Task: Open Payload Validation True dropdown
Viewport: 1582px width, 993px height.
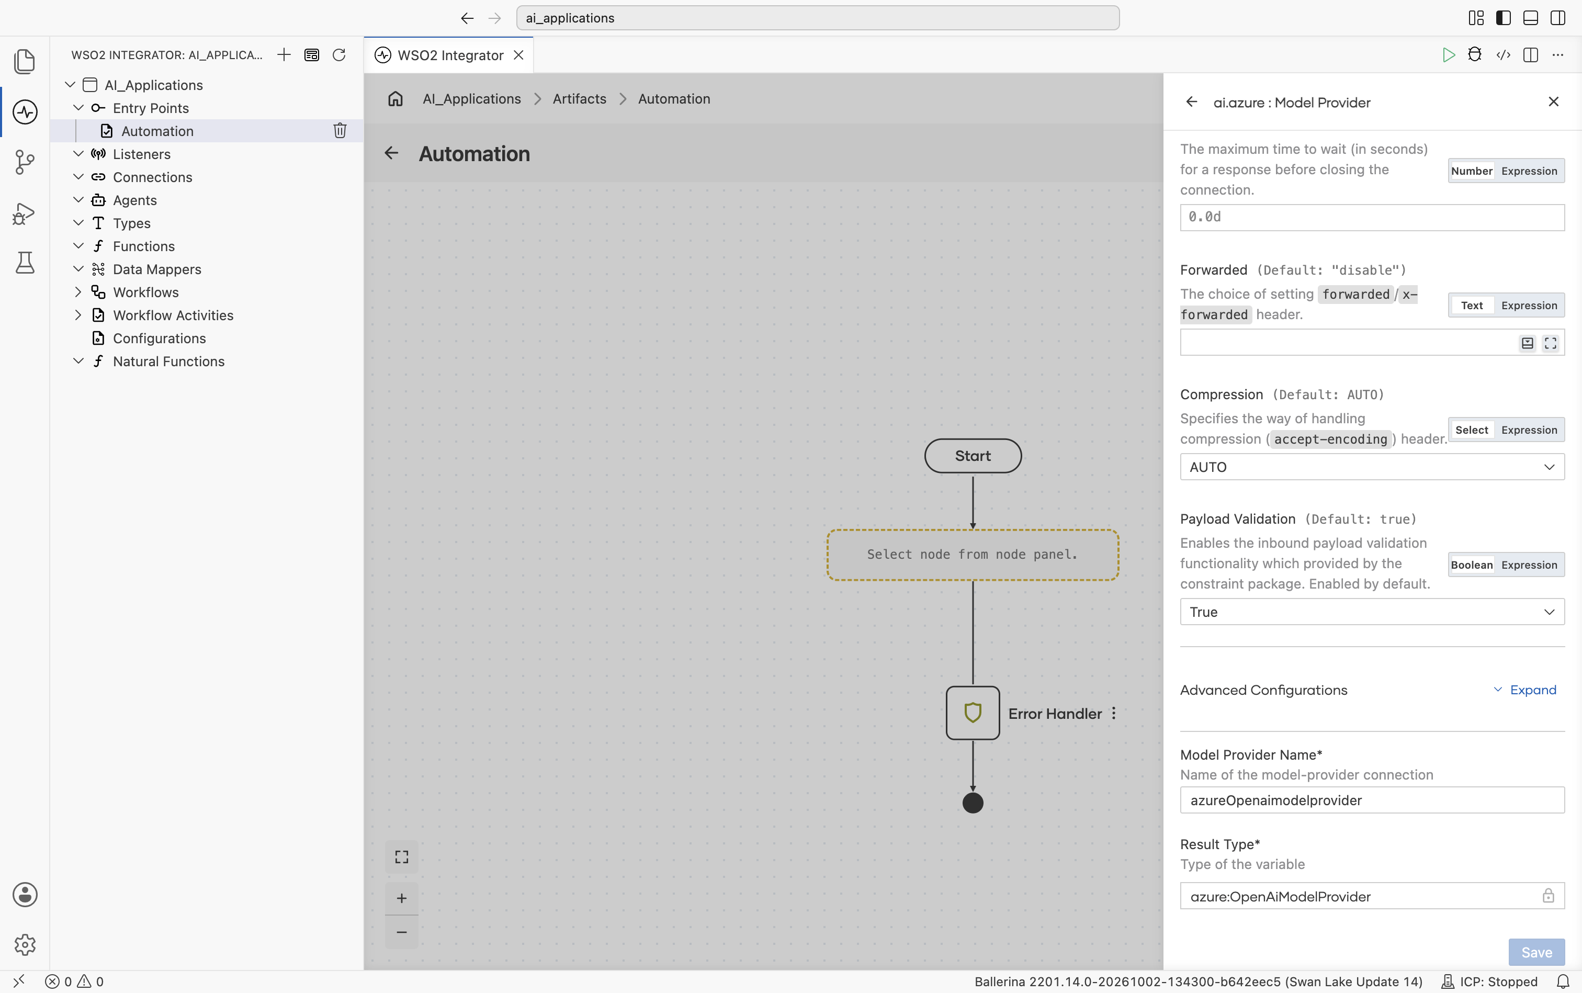Action: pos(1372,612)
